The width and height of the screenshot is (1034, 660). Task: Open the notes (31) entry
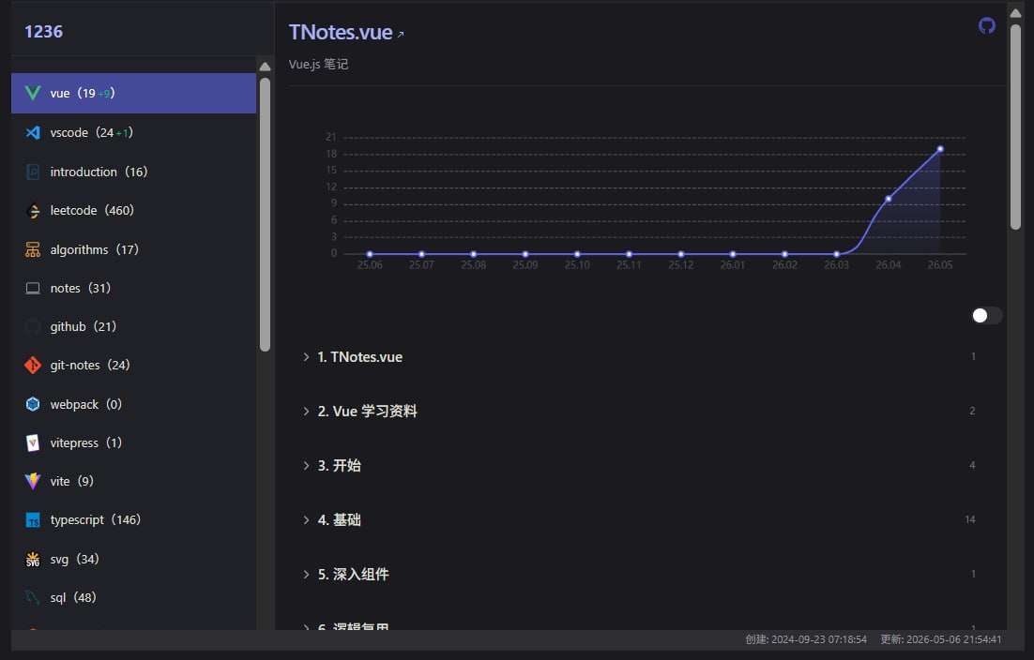[133, 289]
